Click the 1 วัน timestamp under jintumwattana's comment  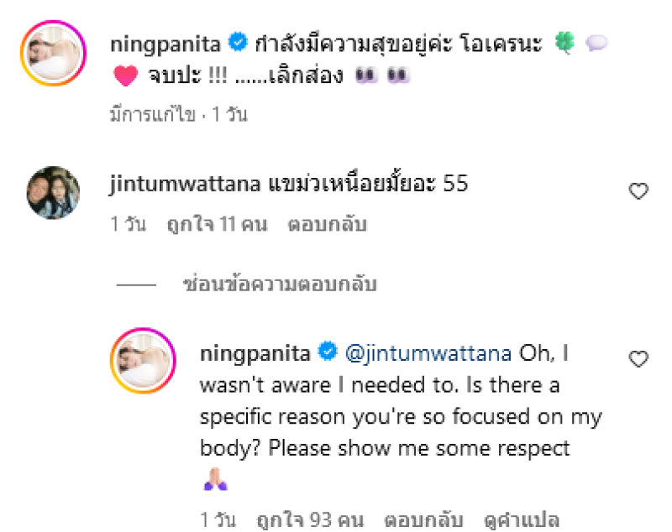pyautogui.click(x=128, y=225)
